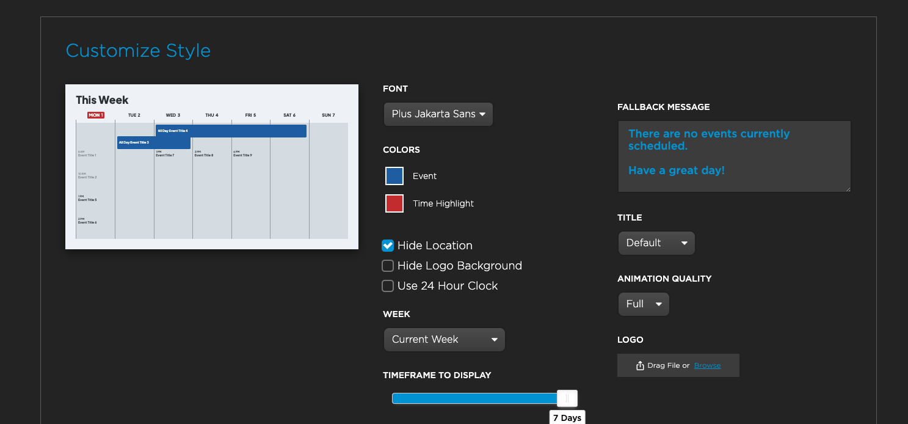908x424 pixels.
Task: Click the calendar preview thumbnail title
Action: [x=102, y=100]
